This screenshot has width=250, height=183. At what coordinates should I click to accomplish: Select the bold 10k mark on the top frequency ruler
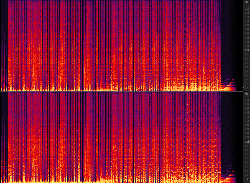tap(247, 50)
